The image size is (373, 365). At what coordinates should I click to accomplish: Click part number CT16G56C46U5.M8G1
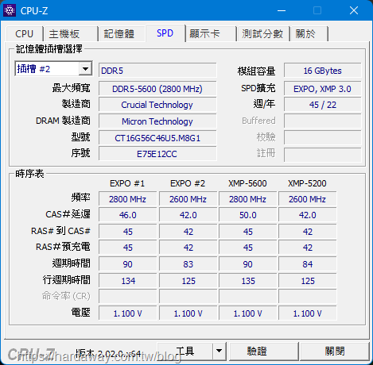157,138
